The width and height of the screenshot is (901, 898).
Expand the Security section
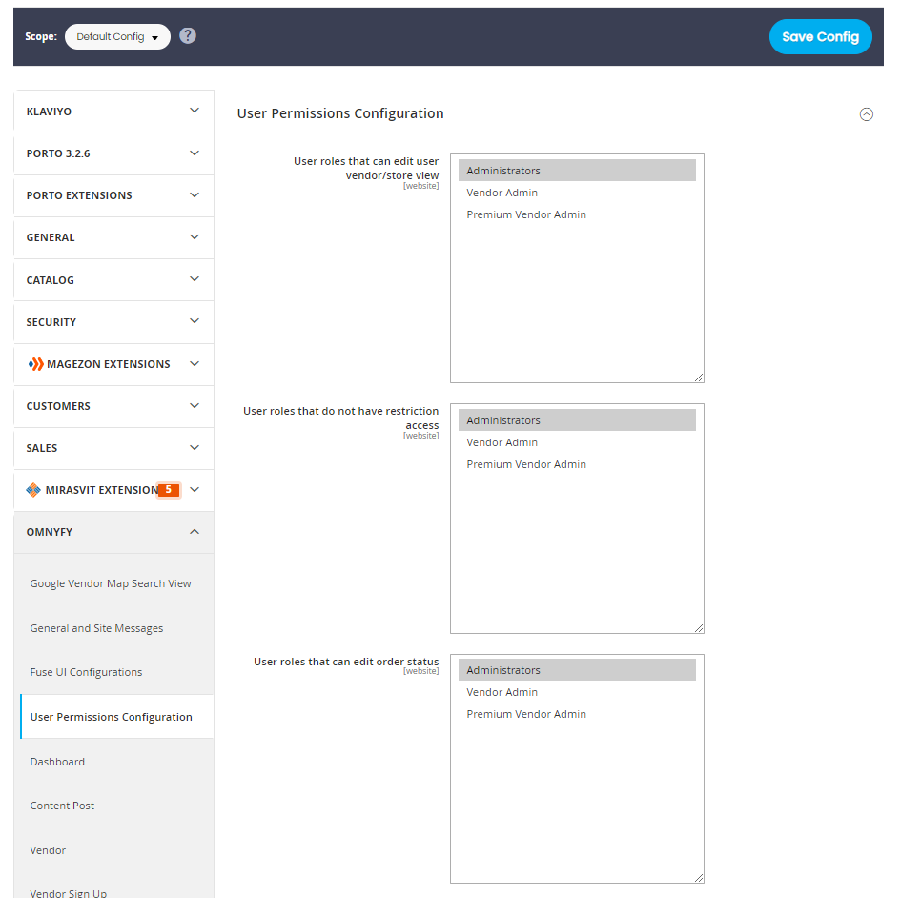[x=113, y=322]
